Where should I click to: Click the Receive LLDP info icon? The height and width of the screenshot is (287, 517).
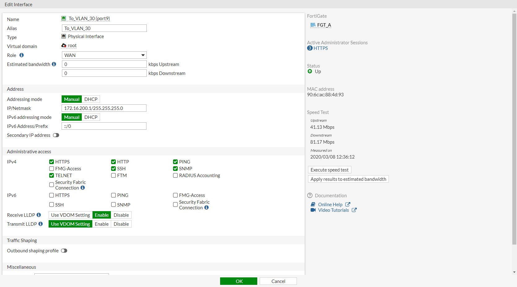[38, 215]
